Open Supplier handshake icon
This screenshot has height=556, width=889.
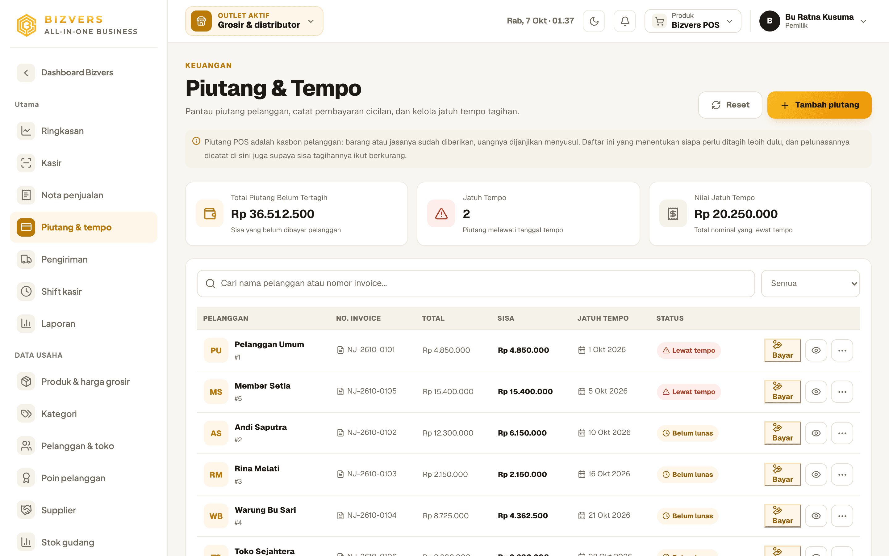[26, 510]
